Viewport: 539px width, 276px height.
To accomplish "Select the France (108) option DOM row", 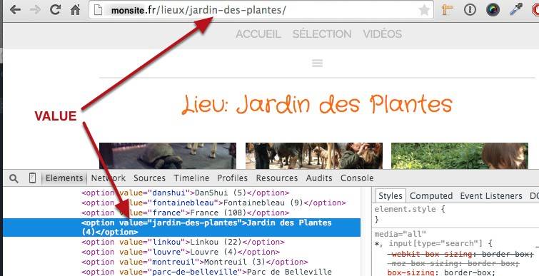I will click(x=186, y=213).
